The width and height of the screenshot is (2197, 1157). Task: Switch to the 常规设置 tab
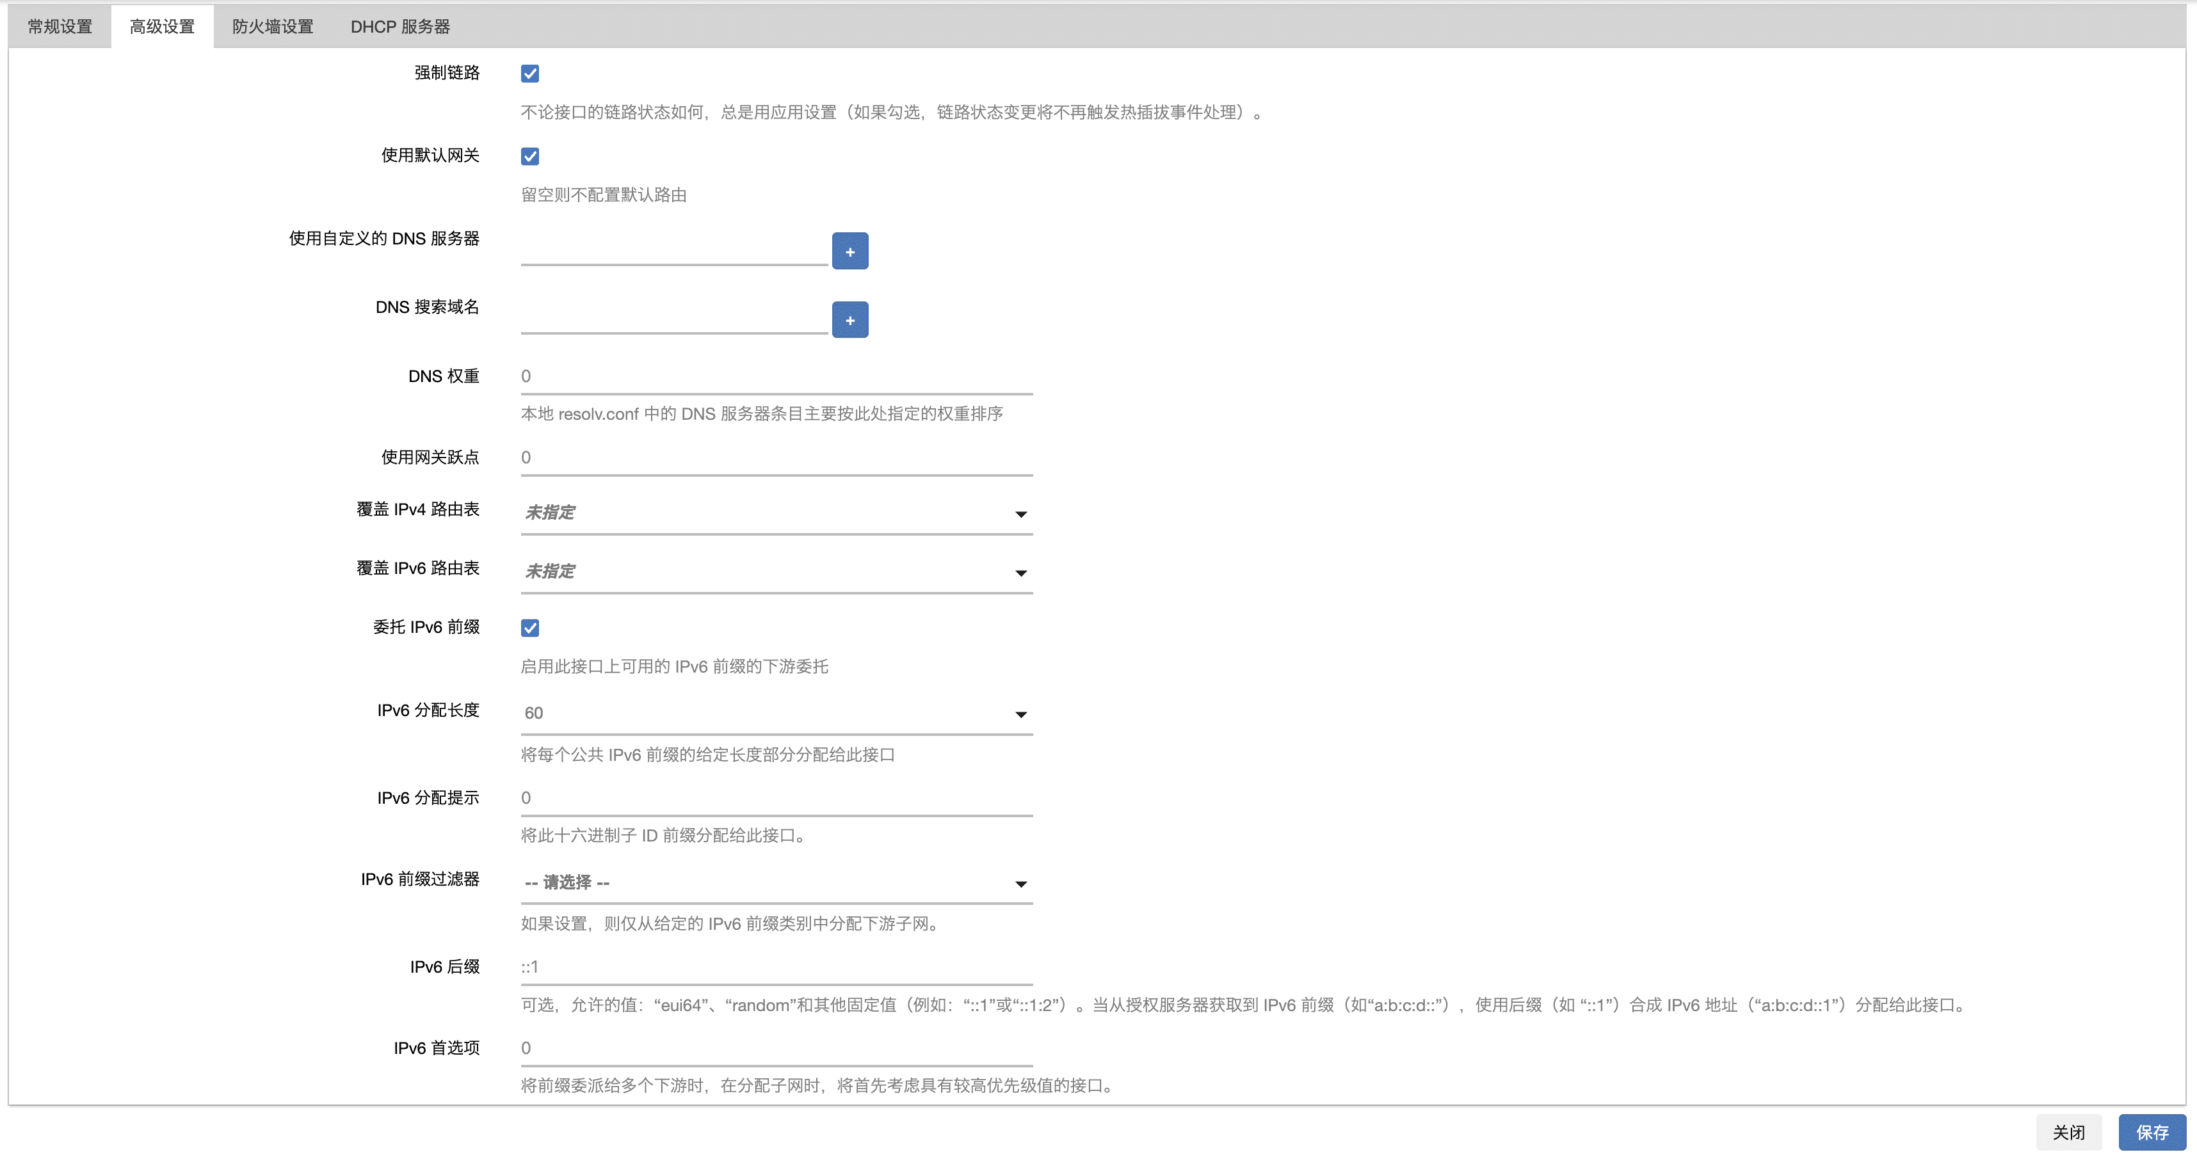pyautogui.click(x=60, y=26)
